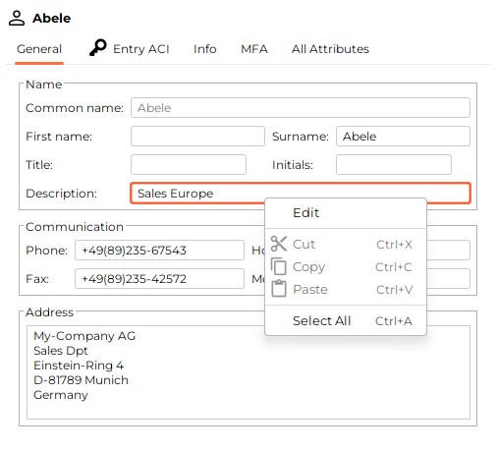Click the Fax: label
Screen dimensions: 497x451
(37, 279)
